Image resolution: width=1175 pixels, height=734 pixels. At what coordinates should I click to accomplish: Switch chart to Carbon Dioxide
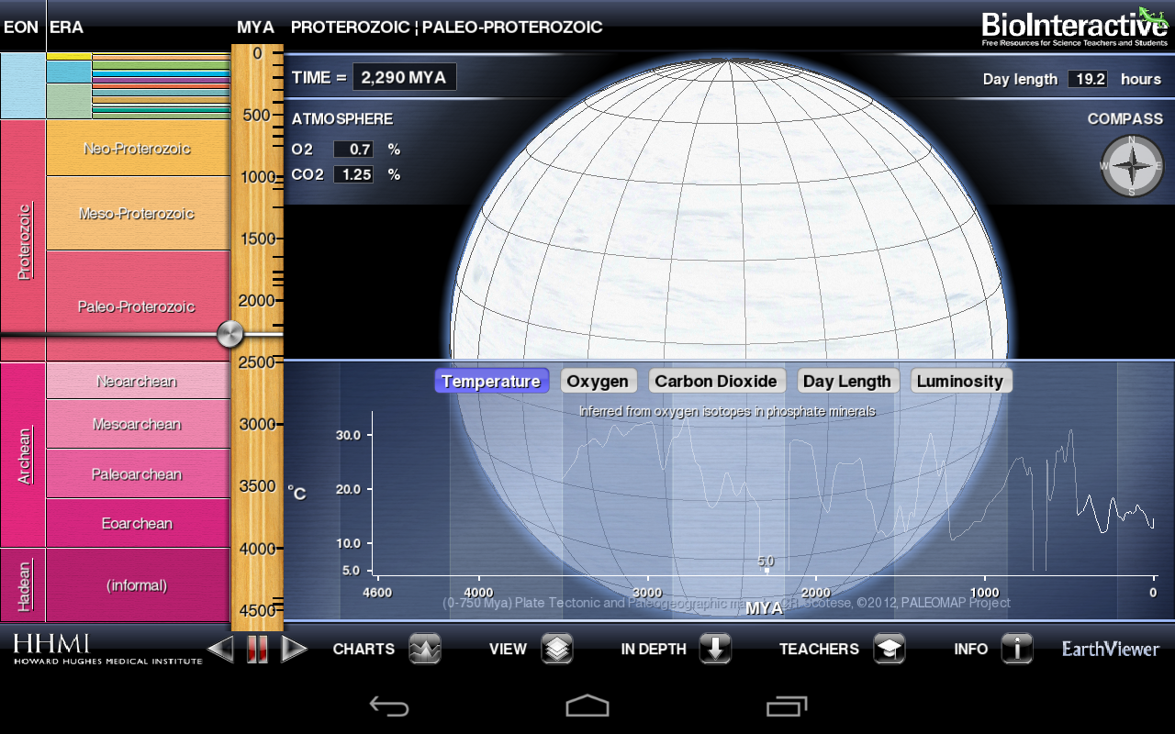[x=716, y=382]
